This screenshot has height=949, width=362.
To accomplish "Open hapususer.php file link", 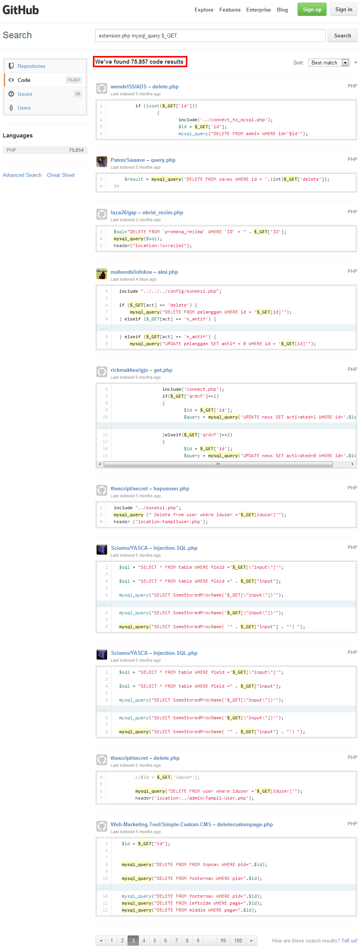I will click(171, 488).
